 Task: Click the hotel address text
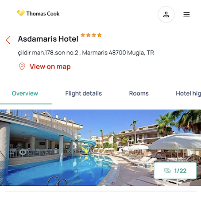[x=86, y=53]
